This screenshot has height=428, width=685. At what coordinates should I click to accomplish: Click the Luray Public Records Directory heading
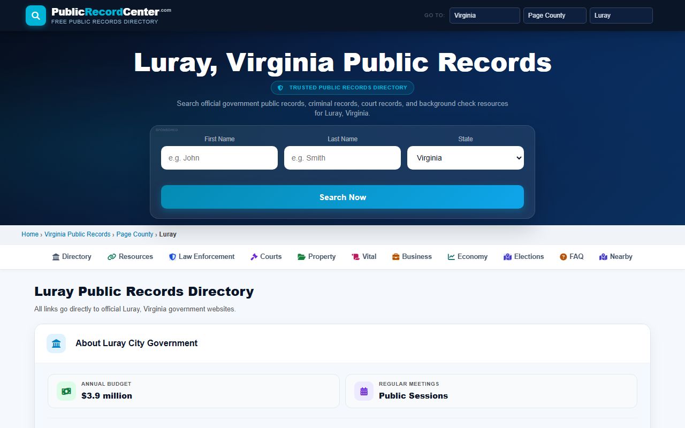click(144, 292)
